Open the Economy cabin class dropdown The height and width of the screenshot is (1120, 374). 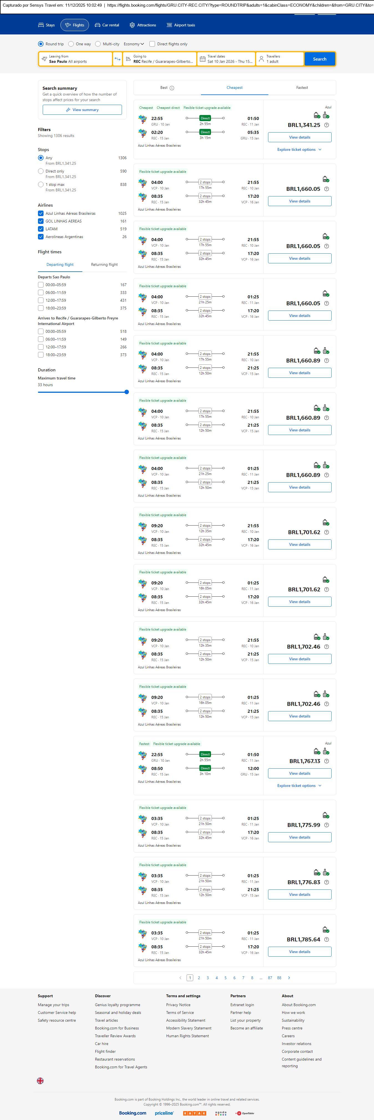[x=134, y=44]
